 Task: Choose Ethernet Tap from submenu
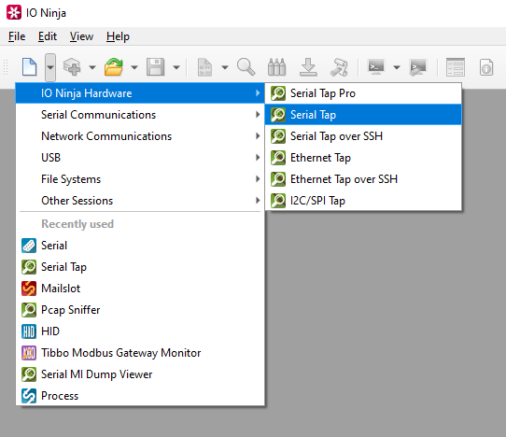(x=363, y=158)
